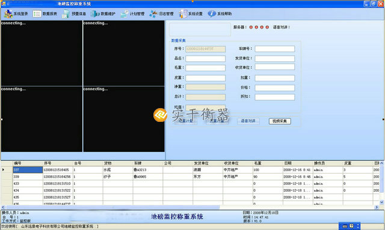Click 视频采集 video capture button

click(x=280, y=121)
